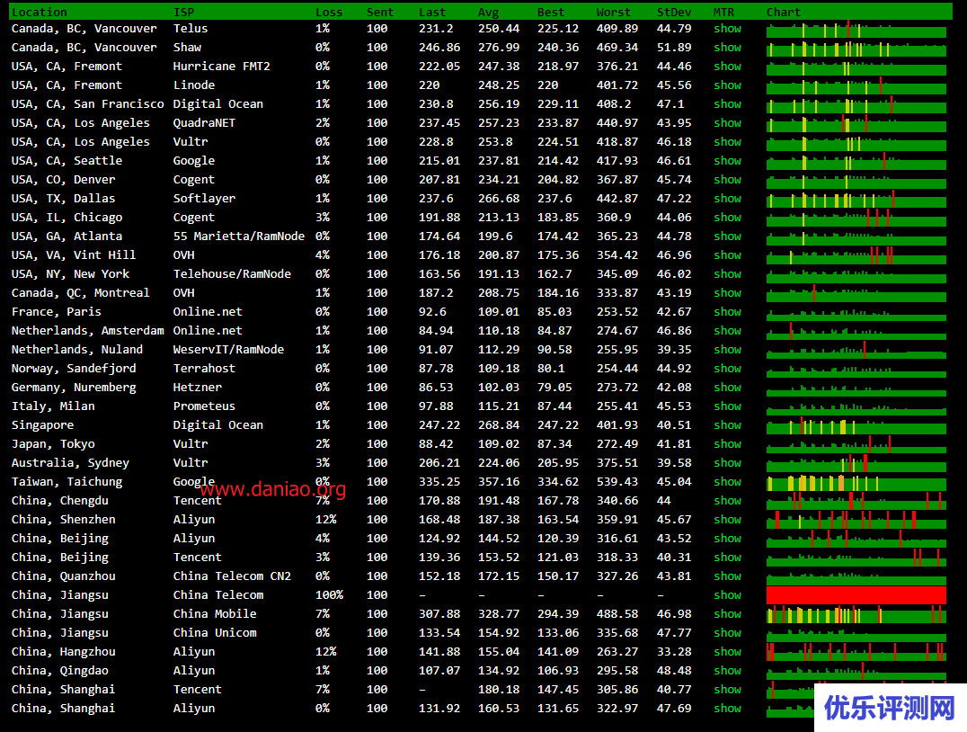Show MTR for Atlanta 55 Marietta/RamNode
967x732 pixels.
point(727,237)
